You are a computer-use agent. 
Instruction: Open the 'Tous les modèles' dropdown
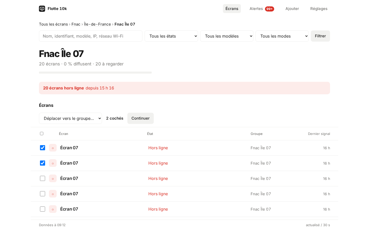pos(227,36)
